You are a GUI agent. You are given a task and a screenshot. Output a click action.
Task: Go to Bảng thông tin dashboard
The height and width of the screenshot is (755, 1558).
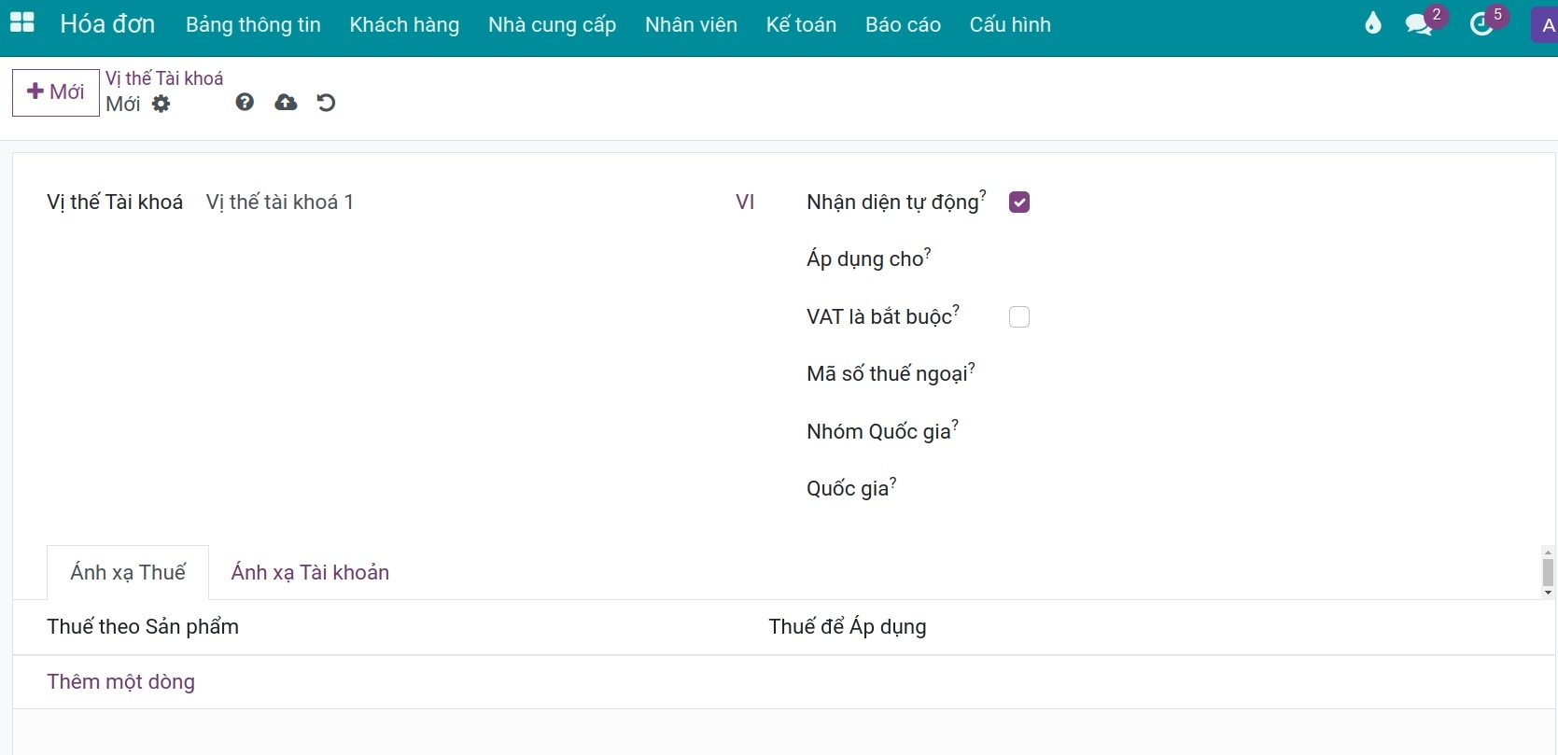253,25
